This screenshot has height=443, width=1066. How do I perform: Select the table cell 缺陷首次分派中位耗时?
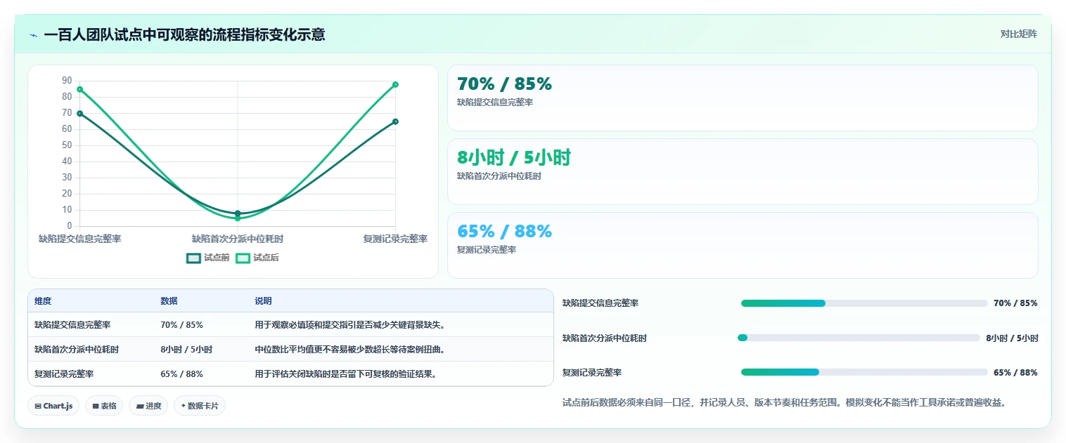[77, 350]
